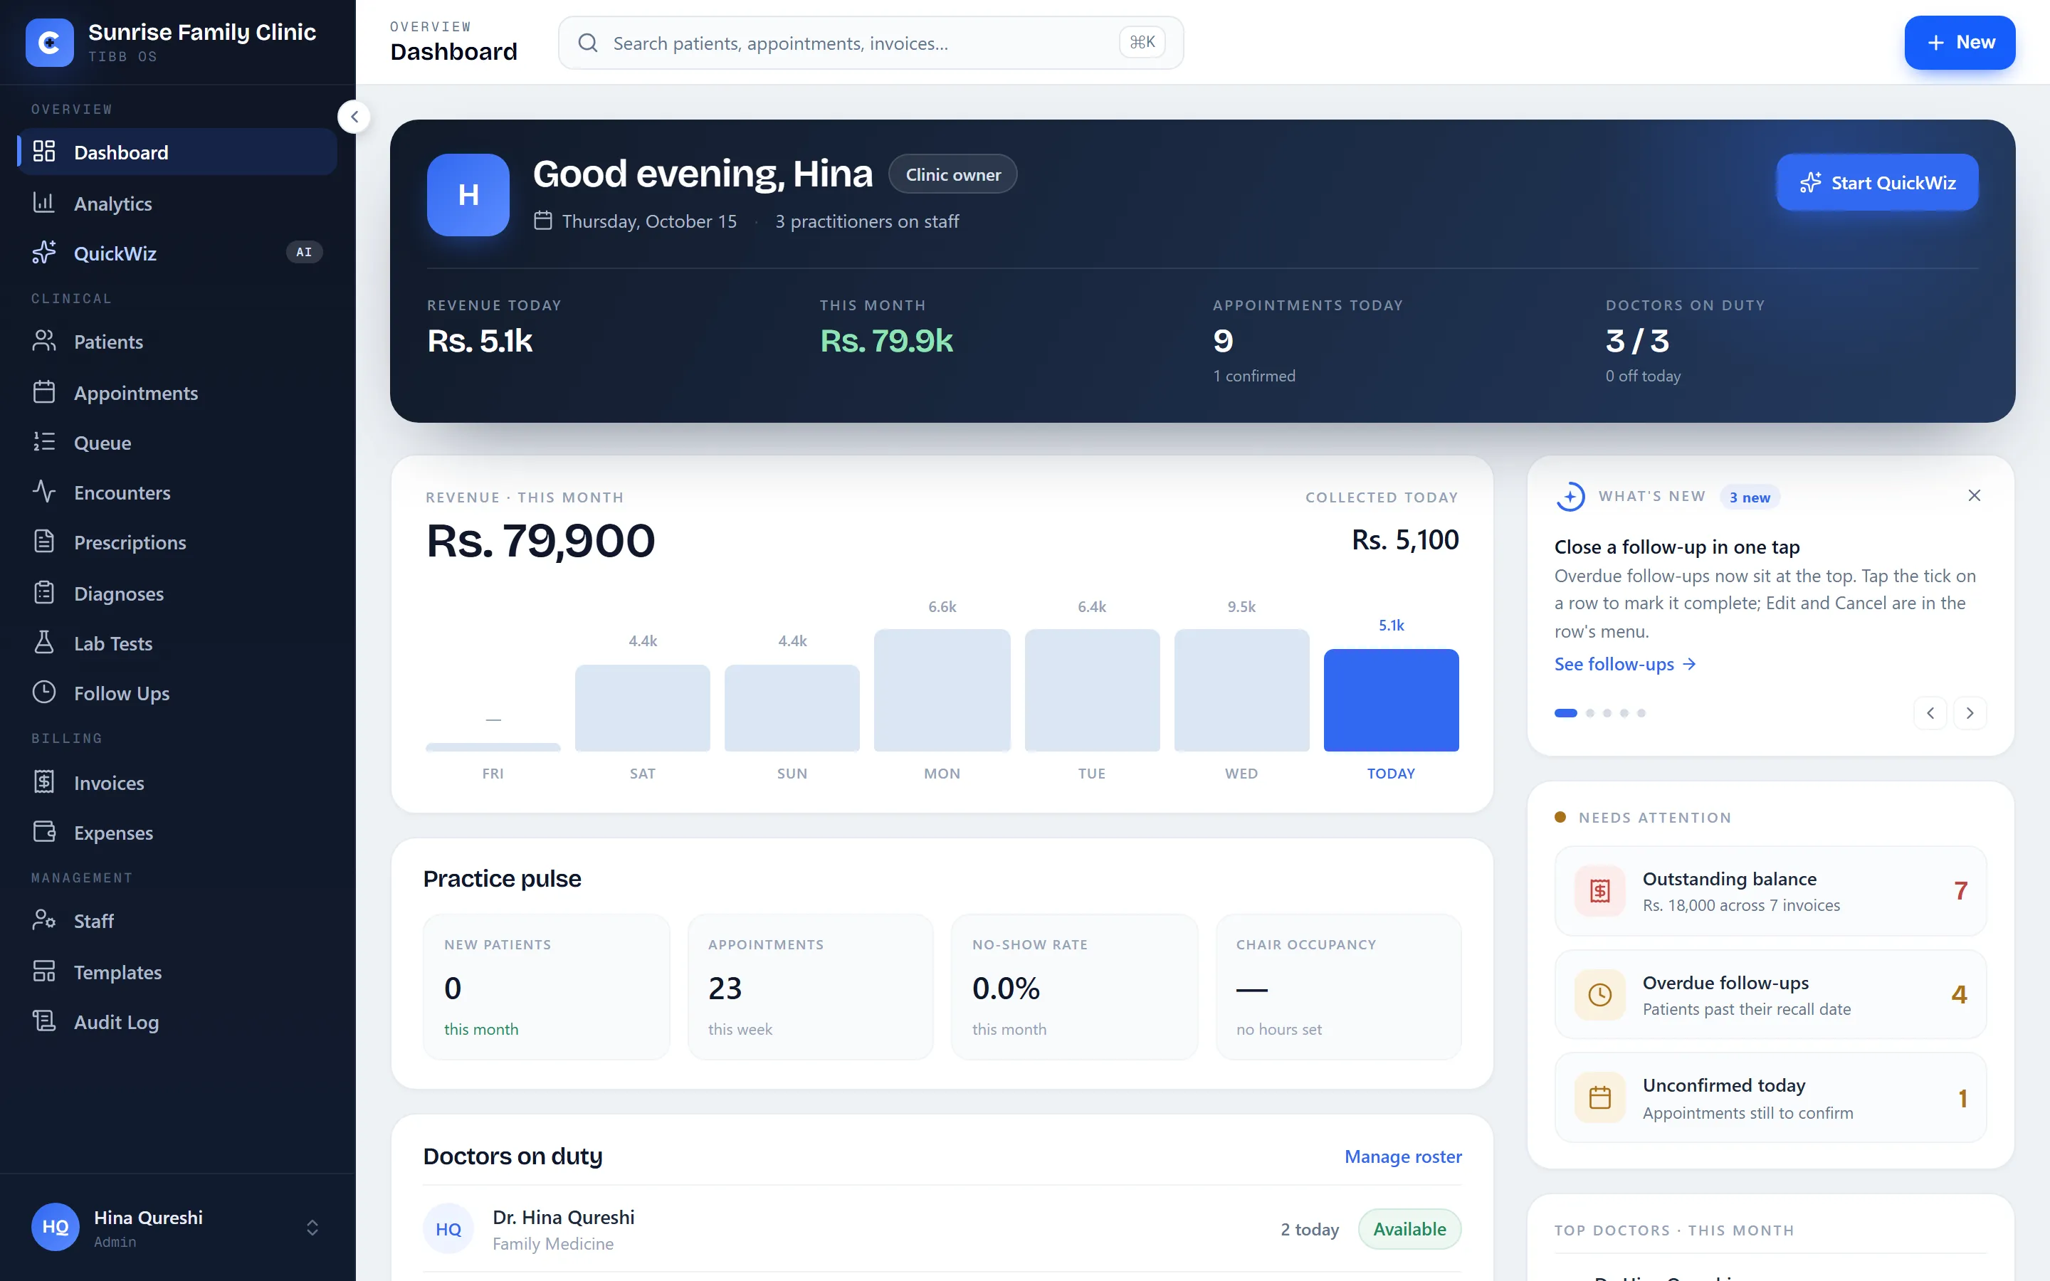The image size is (2050, 1281).
Task: Click Start QuickWiz button
Action: click(x=1877, y=182)
